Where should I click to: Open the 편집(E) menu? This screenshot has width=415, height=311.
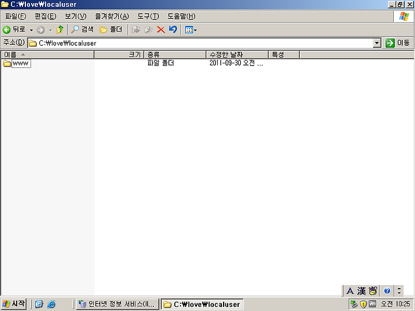tap(46, 16)
